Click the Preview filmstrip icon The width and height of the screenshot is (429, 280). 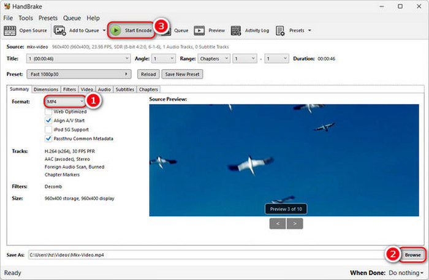tap(200, 30)
